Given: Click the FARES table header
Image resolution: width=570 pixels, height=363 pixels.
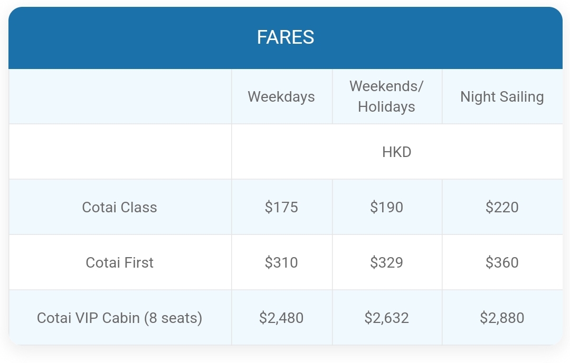Looking at the screenshot, I should [286, 37].
